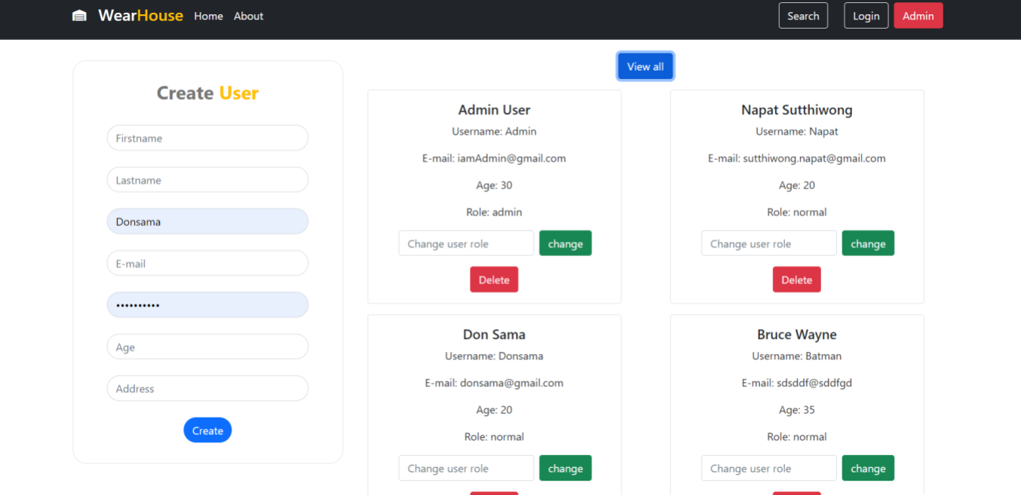Select the E-mail field in Create User
Image resolution: width=1021 pixels, height=495 pixels.
point(207,263)
